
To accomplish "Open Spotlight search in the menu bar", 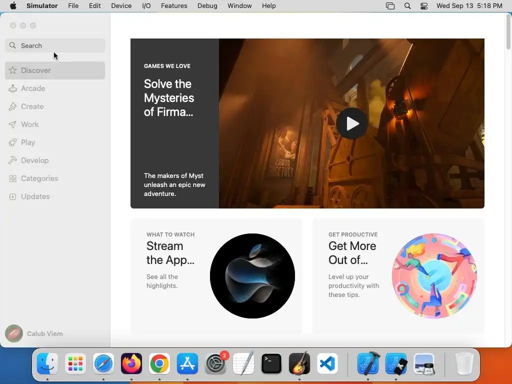I will (x=407, y=6).
